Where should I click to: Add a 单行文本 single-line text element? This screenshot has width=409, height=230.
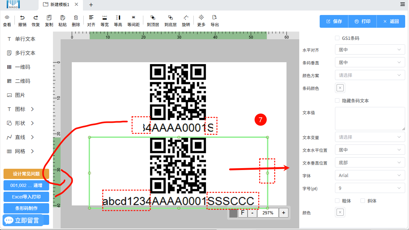pos(21,39)
